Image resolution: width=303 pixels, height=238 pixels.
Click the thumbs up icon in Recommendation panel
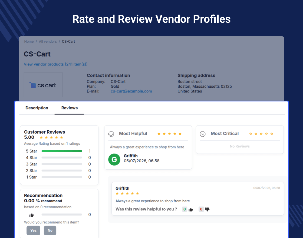click(x=31, y=215)
